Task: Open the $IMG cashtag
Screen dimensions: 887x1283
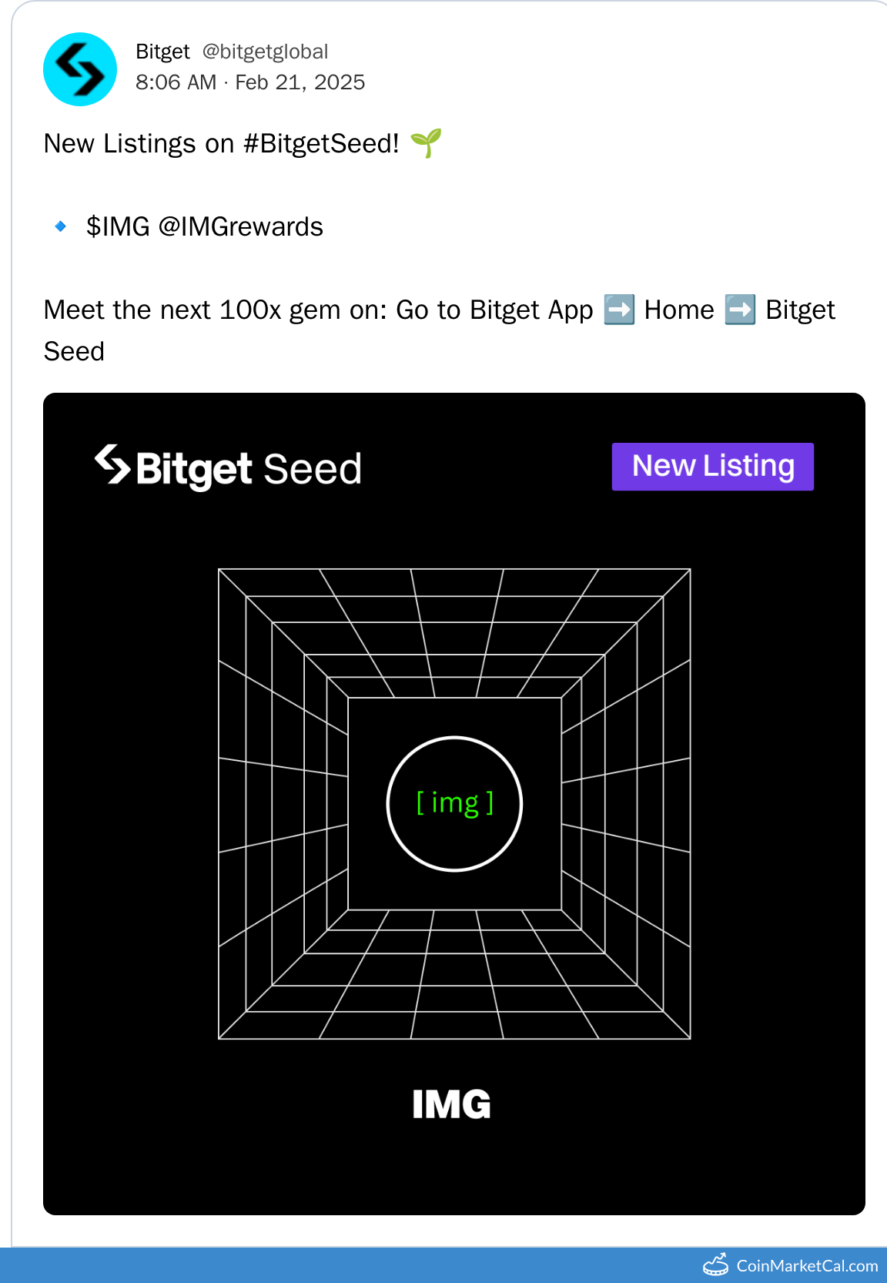Action: (118, 227)
